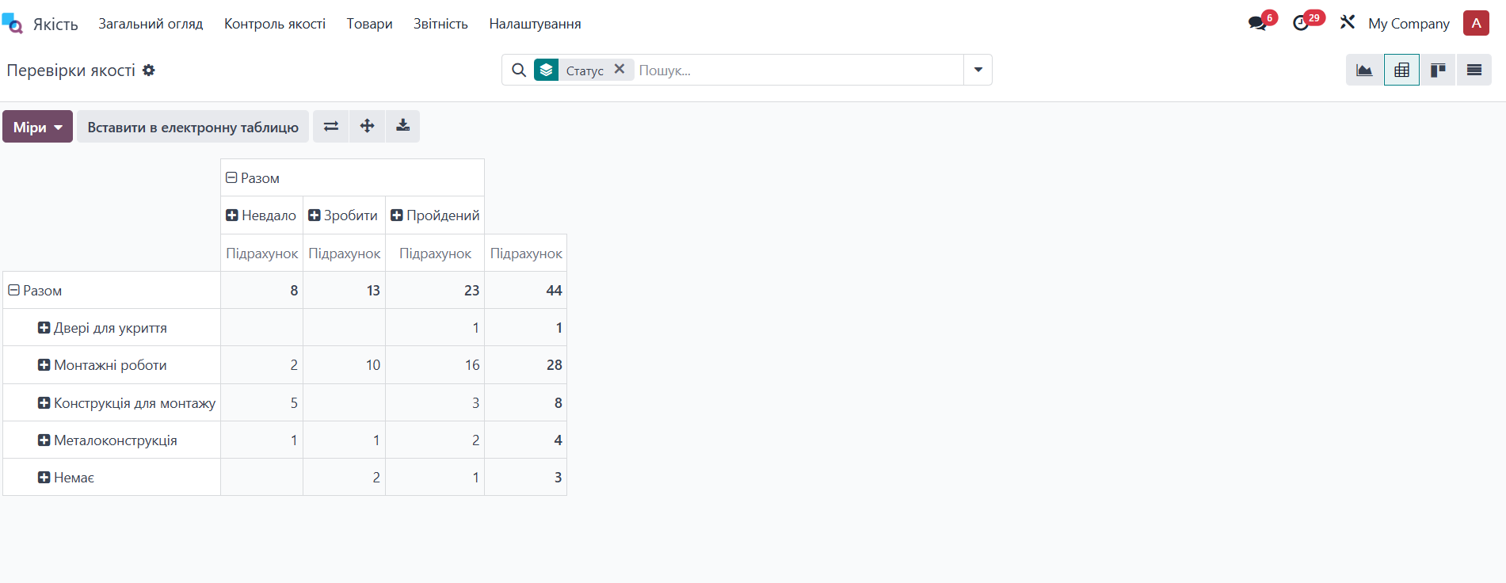Collapse the Разом row header
Screen dimensions: 1506x583
pyautogui.click(x=13, y=291)
